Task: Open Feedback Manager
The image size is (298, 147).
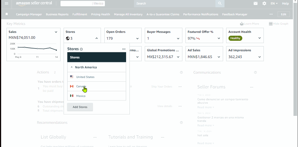Action: pos(235,14)
